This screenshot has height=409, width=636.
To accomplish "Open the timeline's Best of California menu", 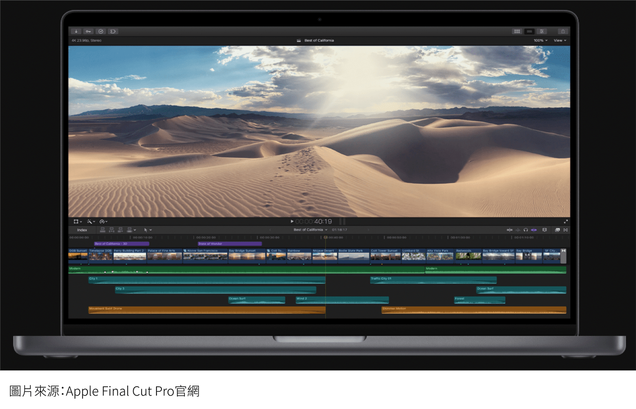I will (311, 230).
